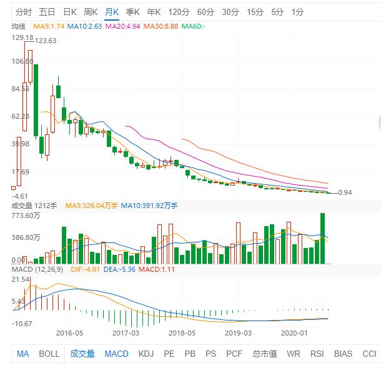This screenshot has width=381, height=368.
Task: Select the 15分 interval tab
Action: [255, 12]
